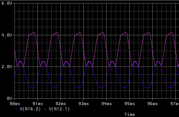Click the 2.0V y-axis label
Screen dimensions: 179x117
click(7, 67)
